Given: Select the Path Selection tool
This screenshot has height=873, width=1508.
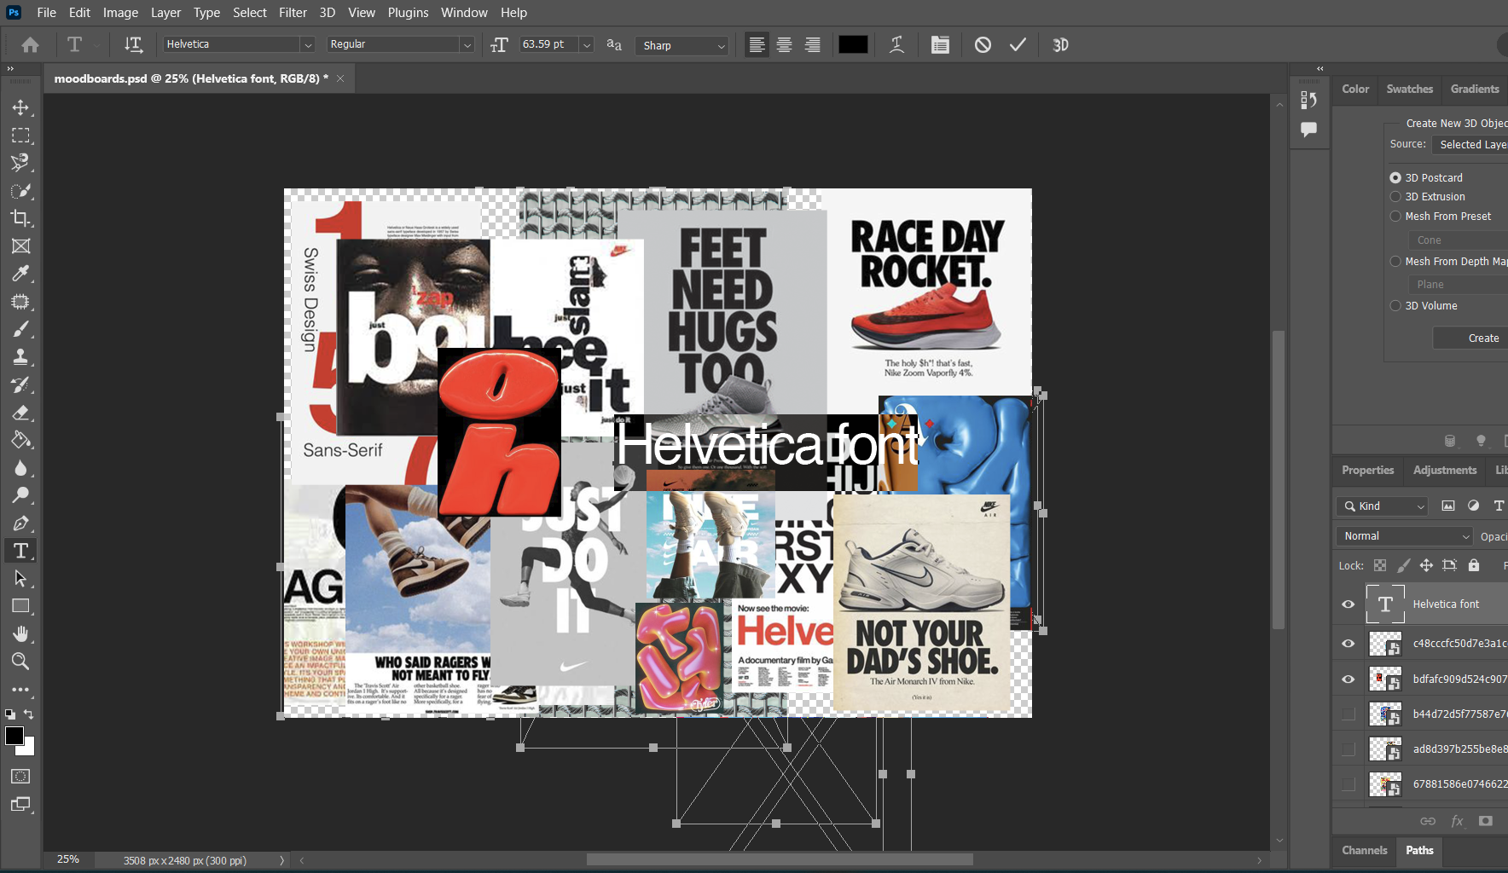Looking at the screenshot, I should (x=20, y=579).
